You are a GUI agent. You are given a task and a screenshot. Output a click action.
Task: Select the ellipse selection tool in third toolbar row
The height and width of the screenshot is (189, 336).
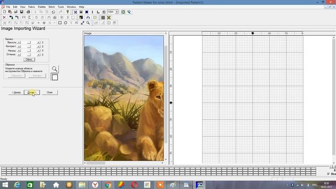pos(66,23)
